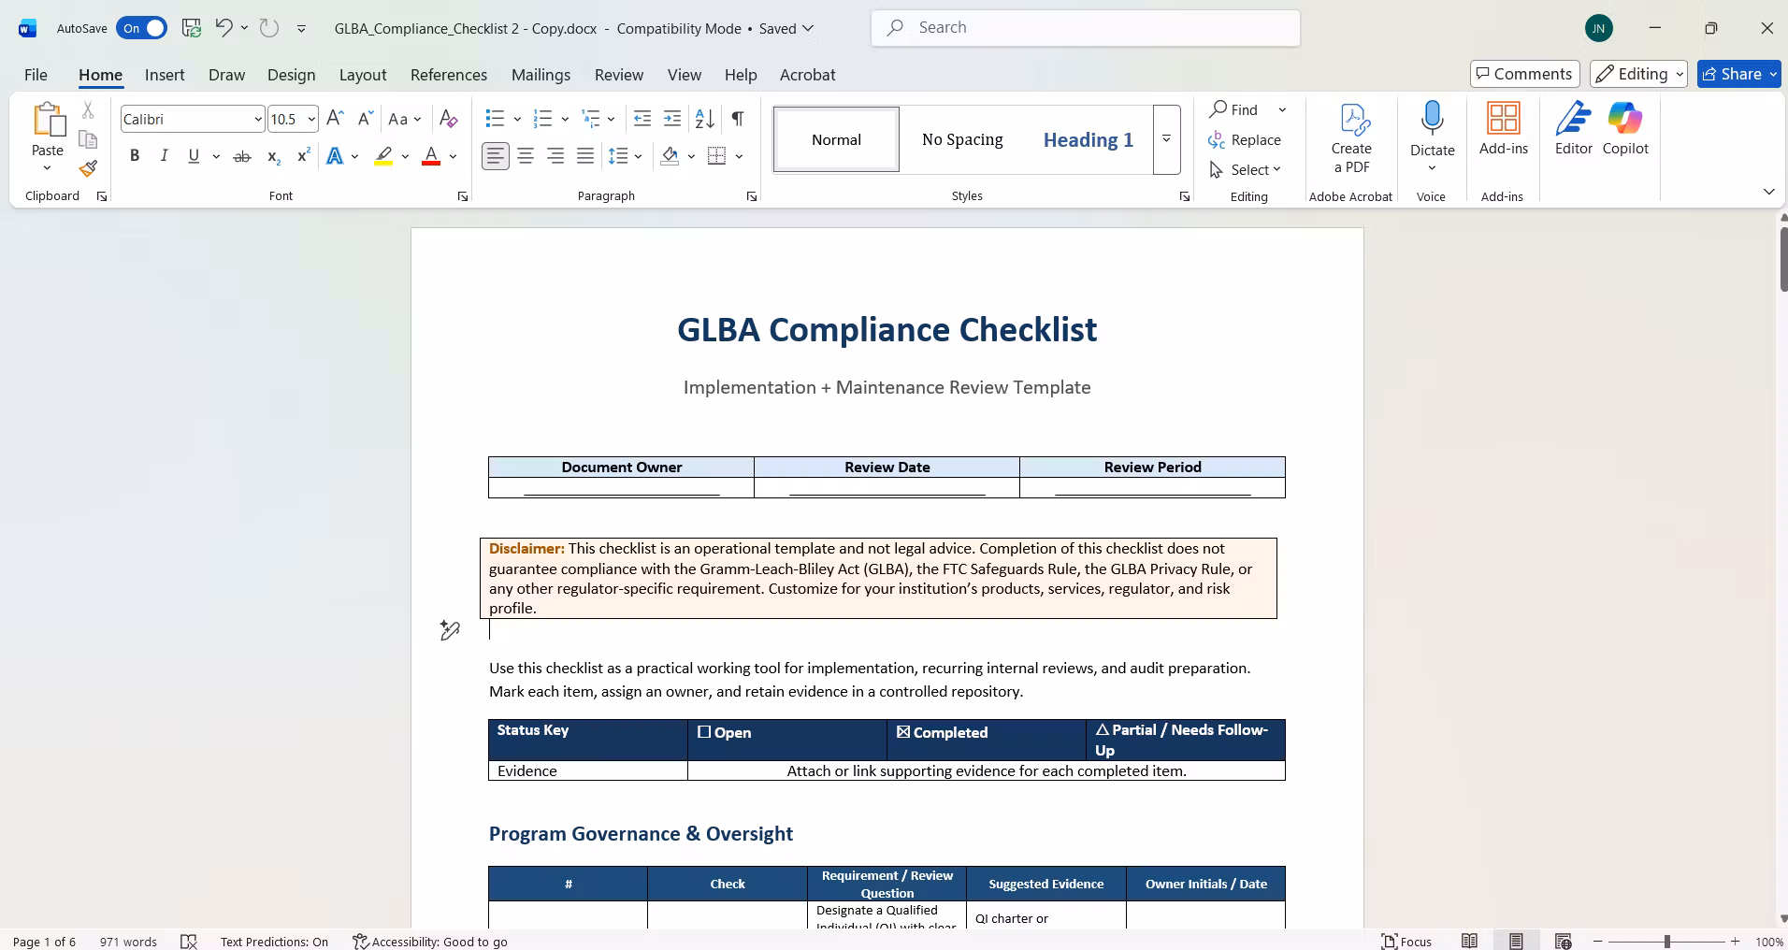This screenshot has height=950, width=1788.
Task: Open Copilot assistant
Action: (1625, 129)
